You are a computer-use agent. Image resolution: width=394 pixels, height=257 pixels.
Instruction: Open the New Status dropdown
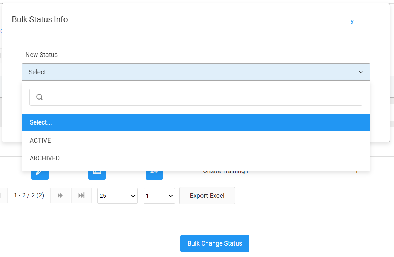(196, 72)
